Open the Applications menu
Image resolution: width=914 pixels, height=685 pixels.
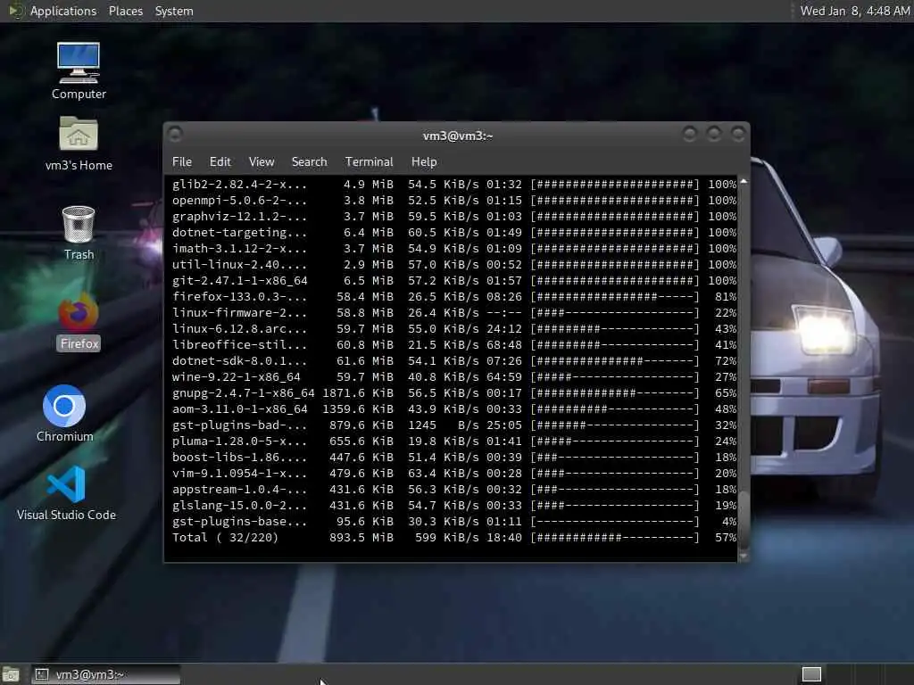click(x=63, y=11)
